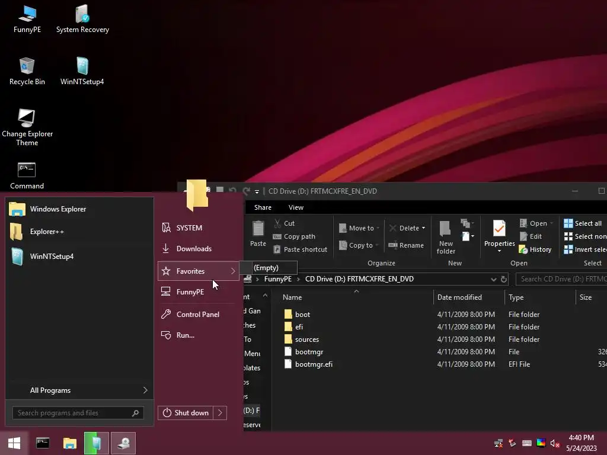
Task: Click Edit in ribbon
Action: pyautogui.click(x=531, y=236)
